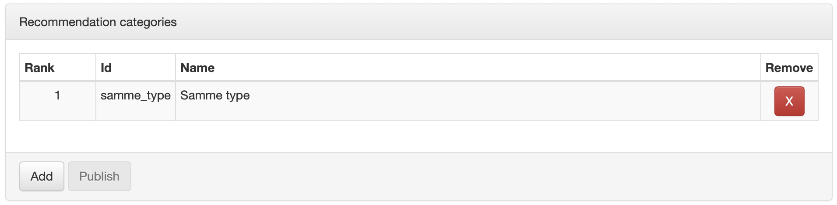Click the number 1 under Rank

(x=57, y=96)
